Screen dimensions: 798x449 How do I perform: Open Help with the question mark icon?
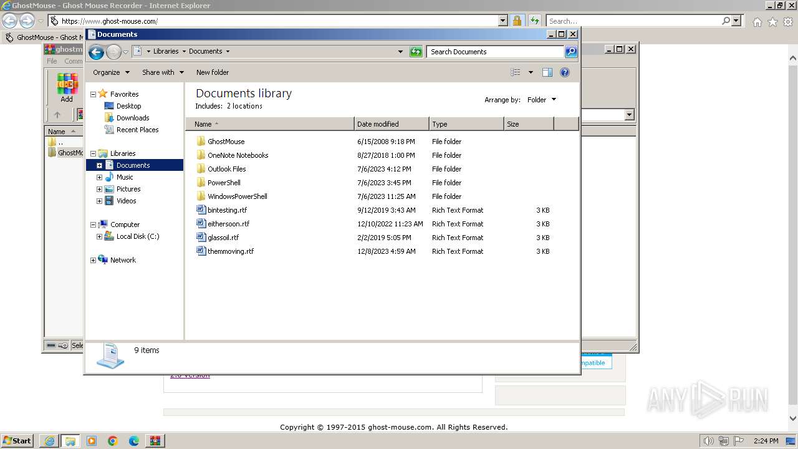click(x=565, y=72)
